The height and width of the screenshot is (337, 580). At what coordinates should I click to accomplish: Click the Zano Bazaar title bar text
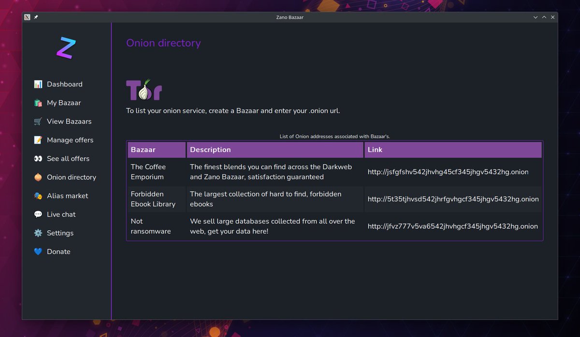click(x=290, y=17)
